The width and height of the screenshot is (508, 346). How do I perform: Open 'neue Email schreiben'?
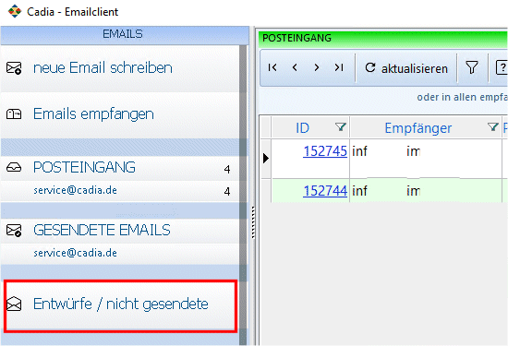(103, 67)
